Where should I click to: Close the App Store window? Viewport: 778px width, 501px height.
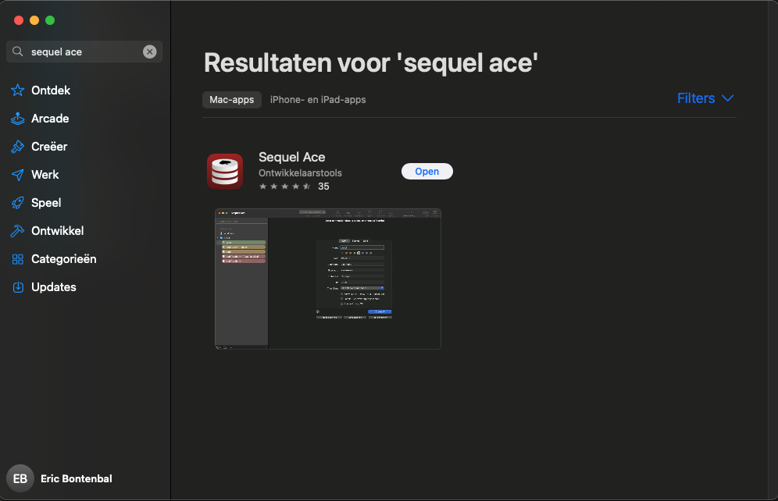pos(19,20)
